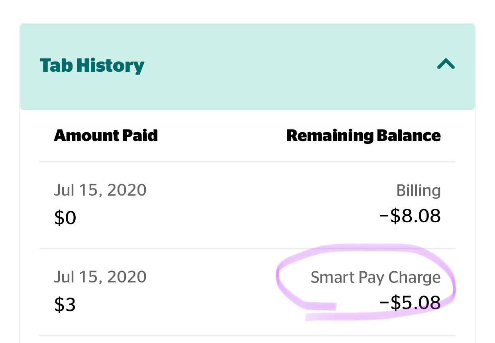The height and width of the screenshot is (343, 495).
Task: Select the Amount Paid column header
Action: pos(106,136)
